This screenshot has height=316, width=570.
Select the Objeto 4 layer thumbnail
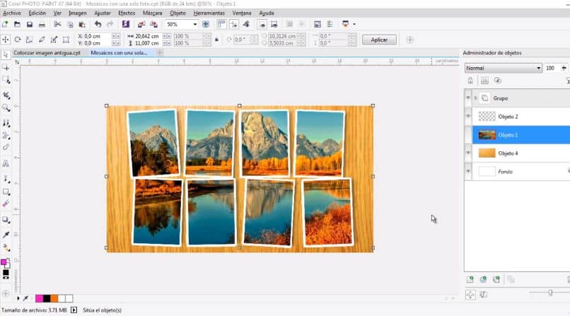[x=487, y=153]
